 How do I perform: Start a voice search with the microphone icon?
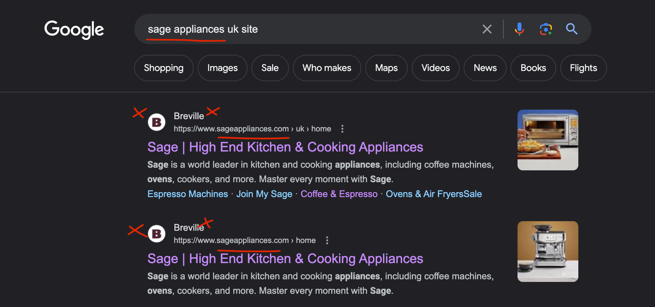coord(520,29)
